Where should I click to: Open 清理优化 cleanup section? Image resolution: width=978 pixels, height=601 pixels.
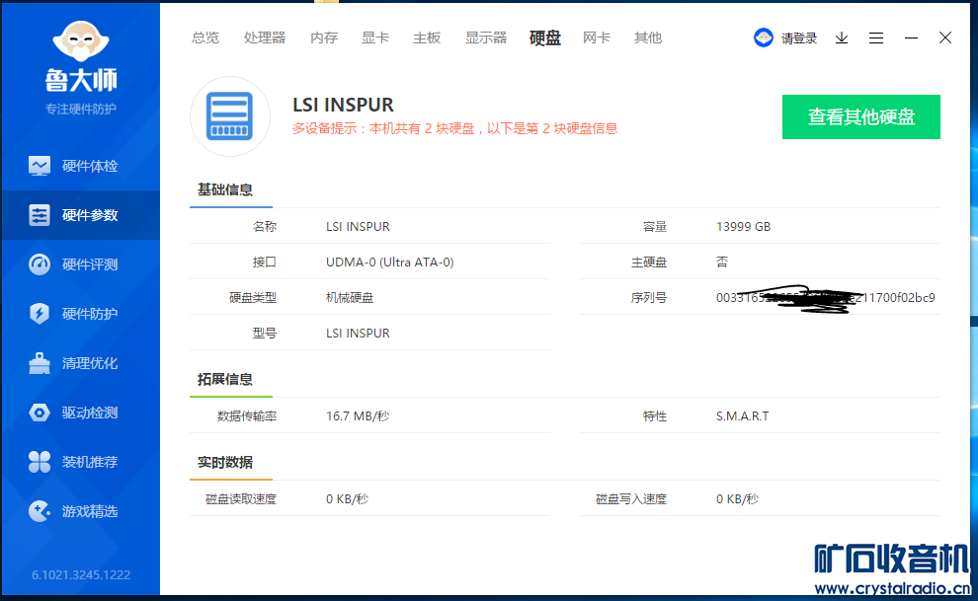pyautogui.click(x=80, y=363)
